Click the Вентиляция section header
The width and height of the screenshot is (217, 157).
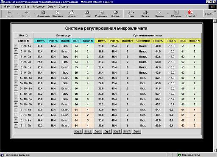(64, 36)
